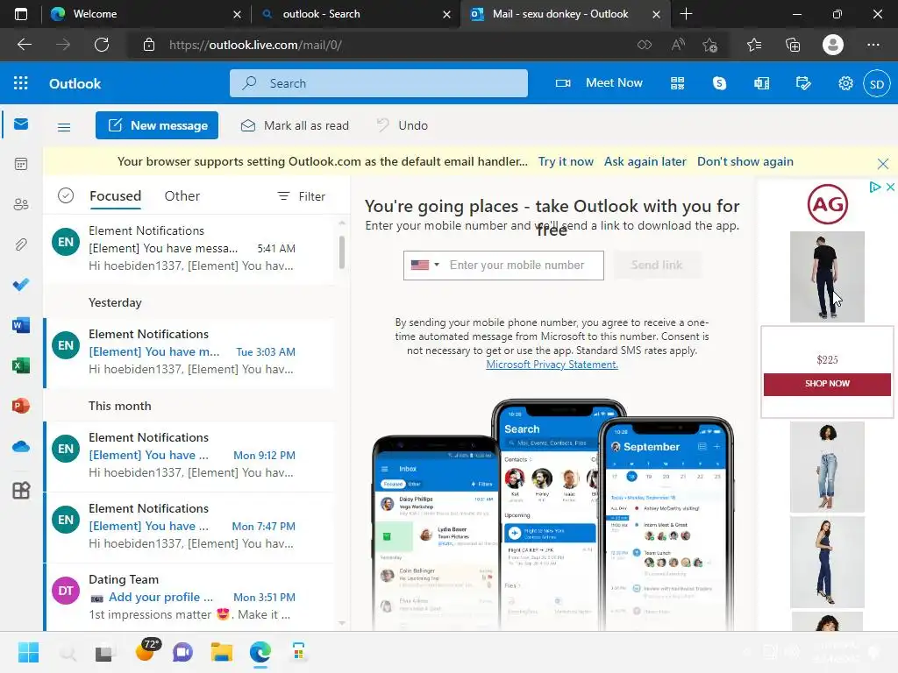The height and width of the screenshot is (673, 898).
Task: Toggle the select all messages circle
Action: click(66, 195)
